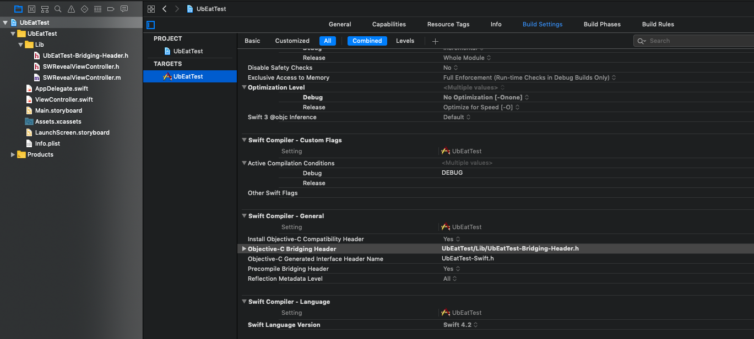
Task: Open the Swift Language Version dropdown
Action: pyautogui.click(x=460, y=325)
